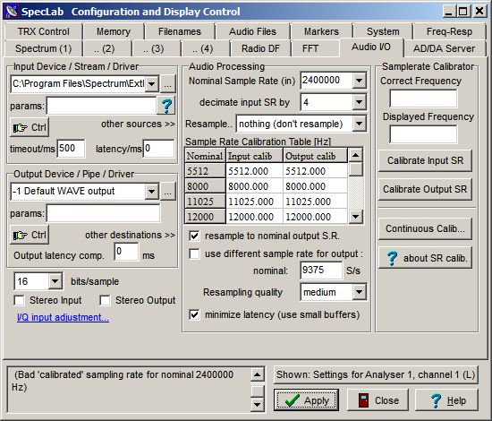Click the Calibrate Output SR button
The height and width of the screenshot is (421, 492).
(x=425, y=189)
